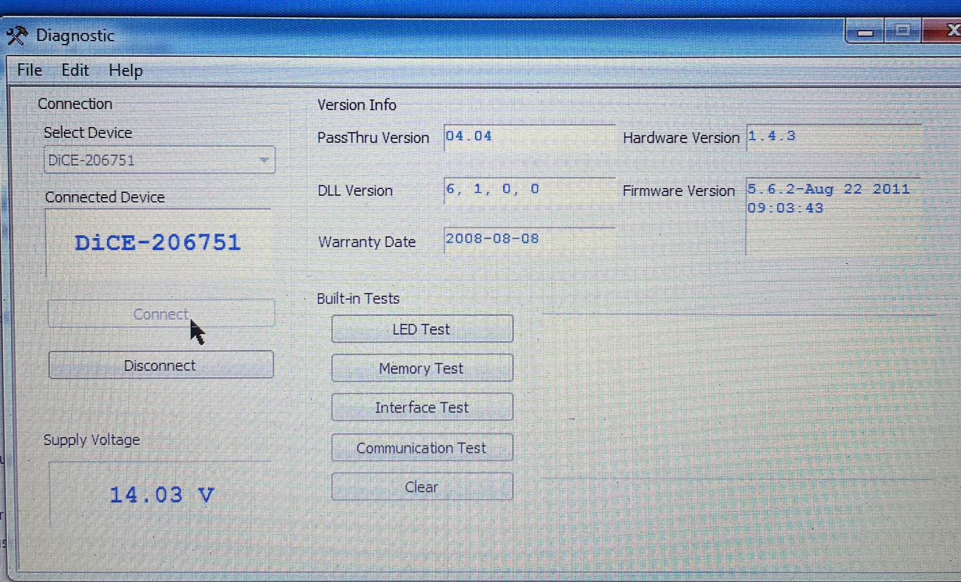Viewport: 961px width, 582px height.
Task: Open the Edit menu
Action: click(75, 70)
